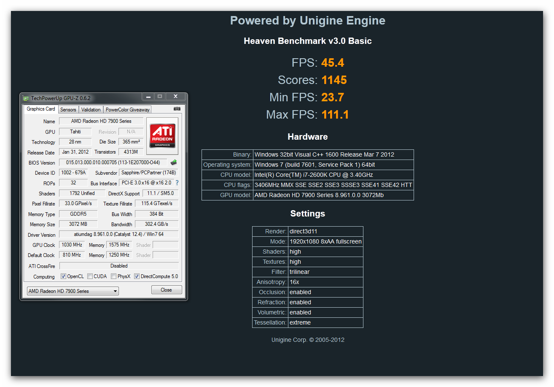The height and width of the screenshot is (387, 554).
Task: Open the Validation tab
Action: 91,110
